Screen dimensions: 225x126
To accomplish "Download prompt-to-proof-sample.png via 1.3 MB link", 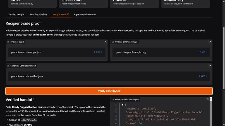I will coord(202,52).
